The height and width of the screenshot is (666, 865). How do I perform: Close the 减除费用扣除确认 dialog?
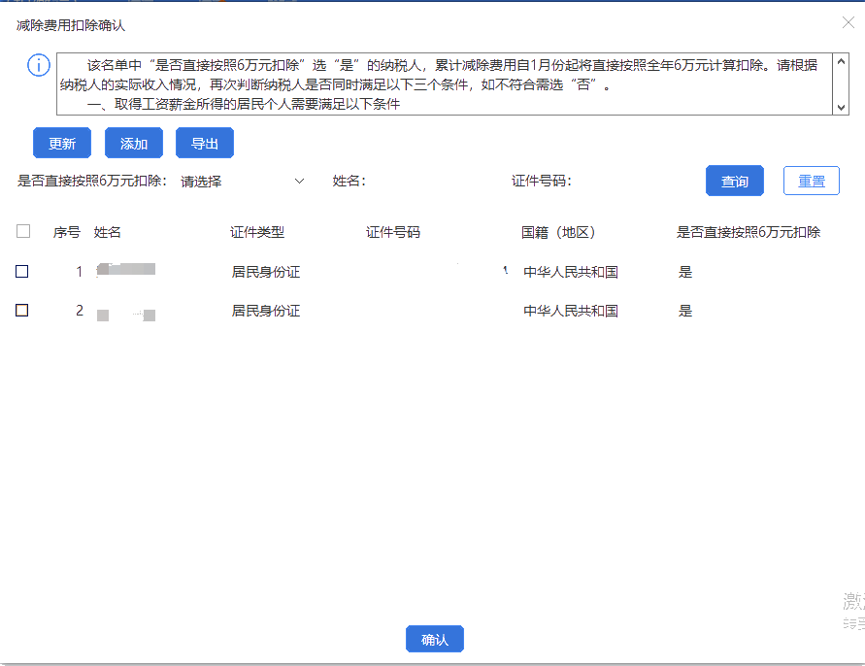click(x=848, y=23)
